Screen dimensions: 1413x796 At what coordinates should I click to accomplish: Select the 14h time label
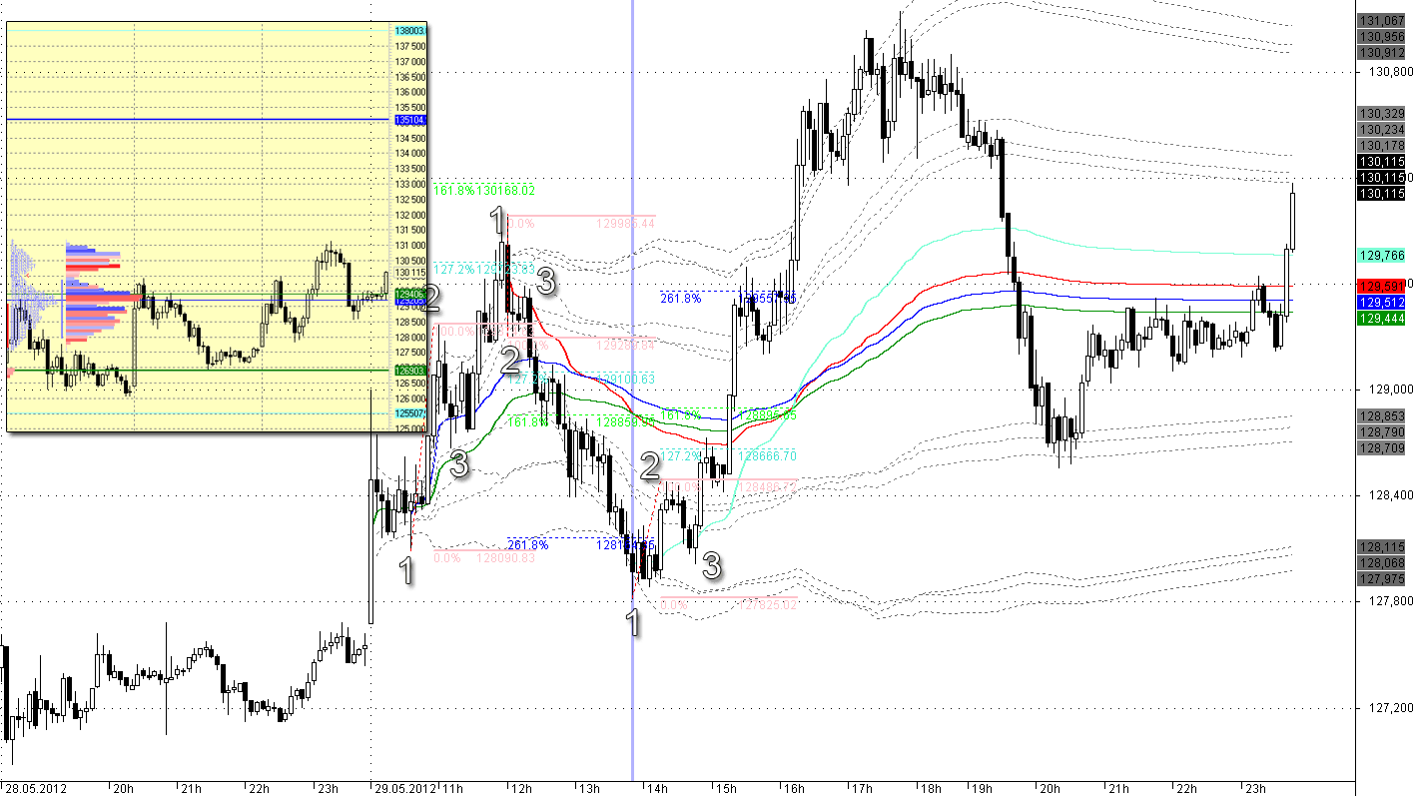click(657, 788)
